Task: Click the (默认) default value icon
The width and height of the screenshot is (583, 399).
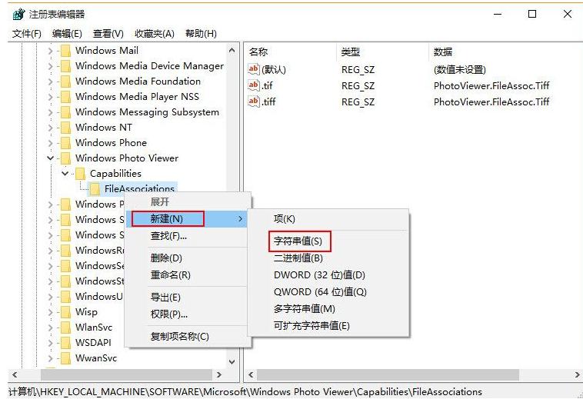Action: [254, 69]
